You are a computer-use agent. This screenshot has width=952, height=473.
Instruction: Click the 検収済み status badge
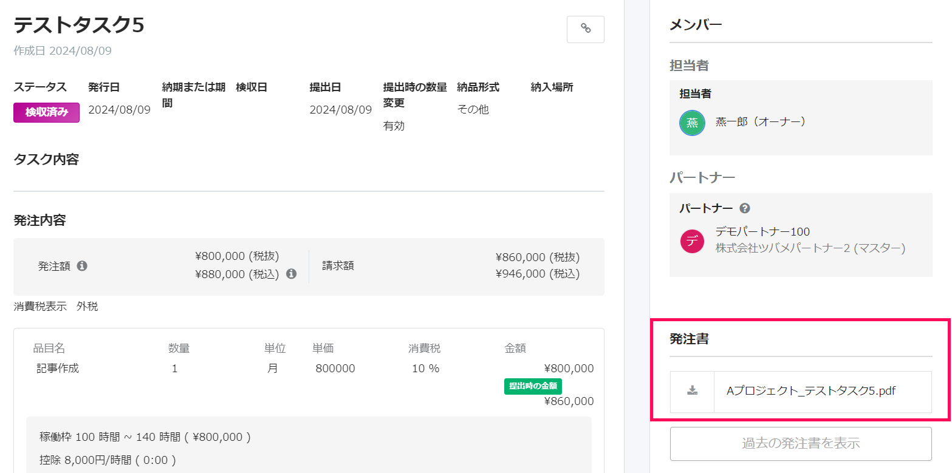pos(46,112)
